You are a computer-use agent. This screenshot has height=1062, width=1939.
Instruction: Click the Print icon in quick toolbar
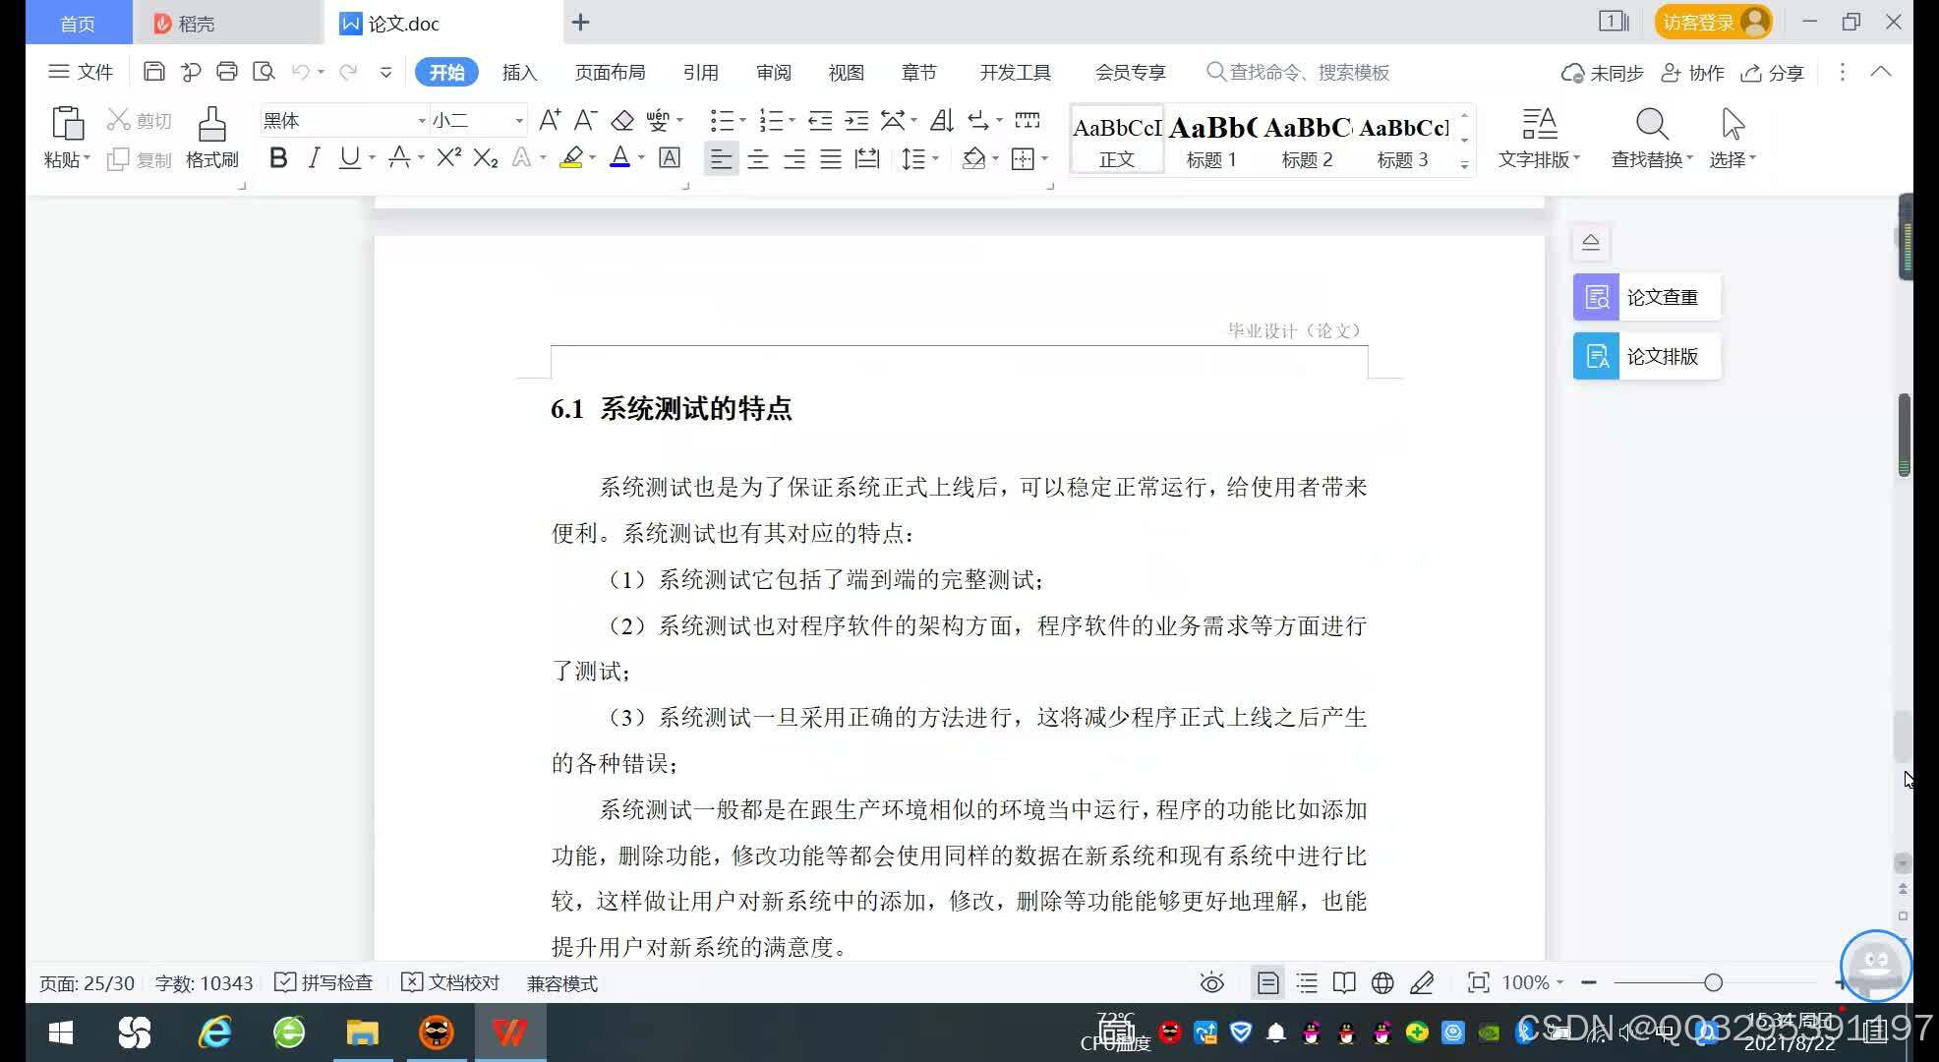pos(227,72)
